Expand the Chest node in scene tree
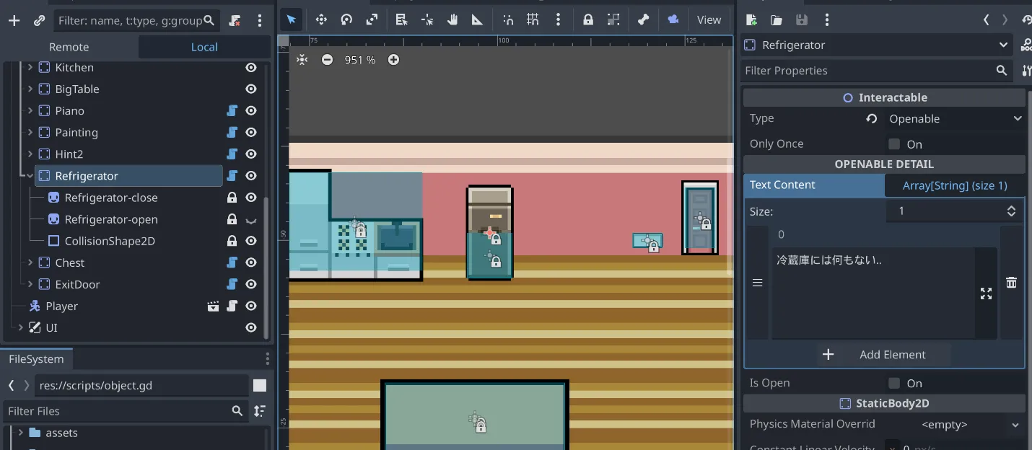Viewport: 1032px width, 450px height. [30, 263]
